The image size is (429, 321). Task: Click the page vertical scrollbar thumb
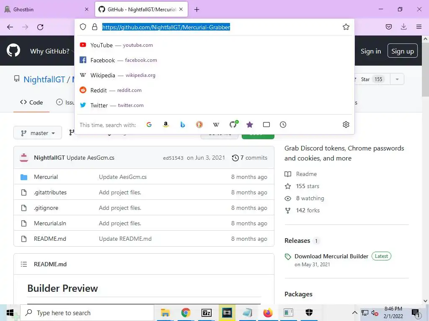(425, 70)
